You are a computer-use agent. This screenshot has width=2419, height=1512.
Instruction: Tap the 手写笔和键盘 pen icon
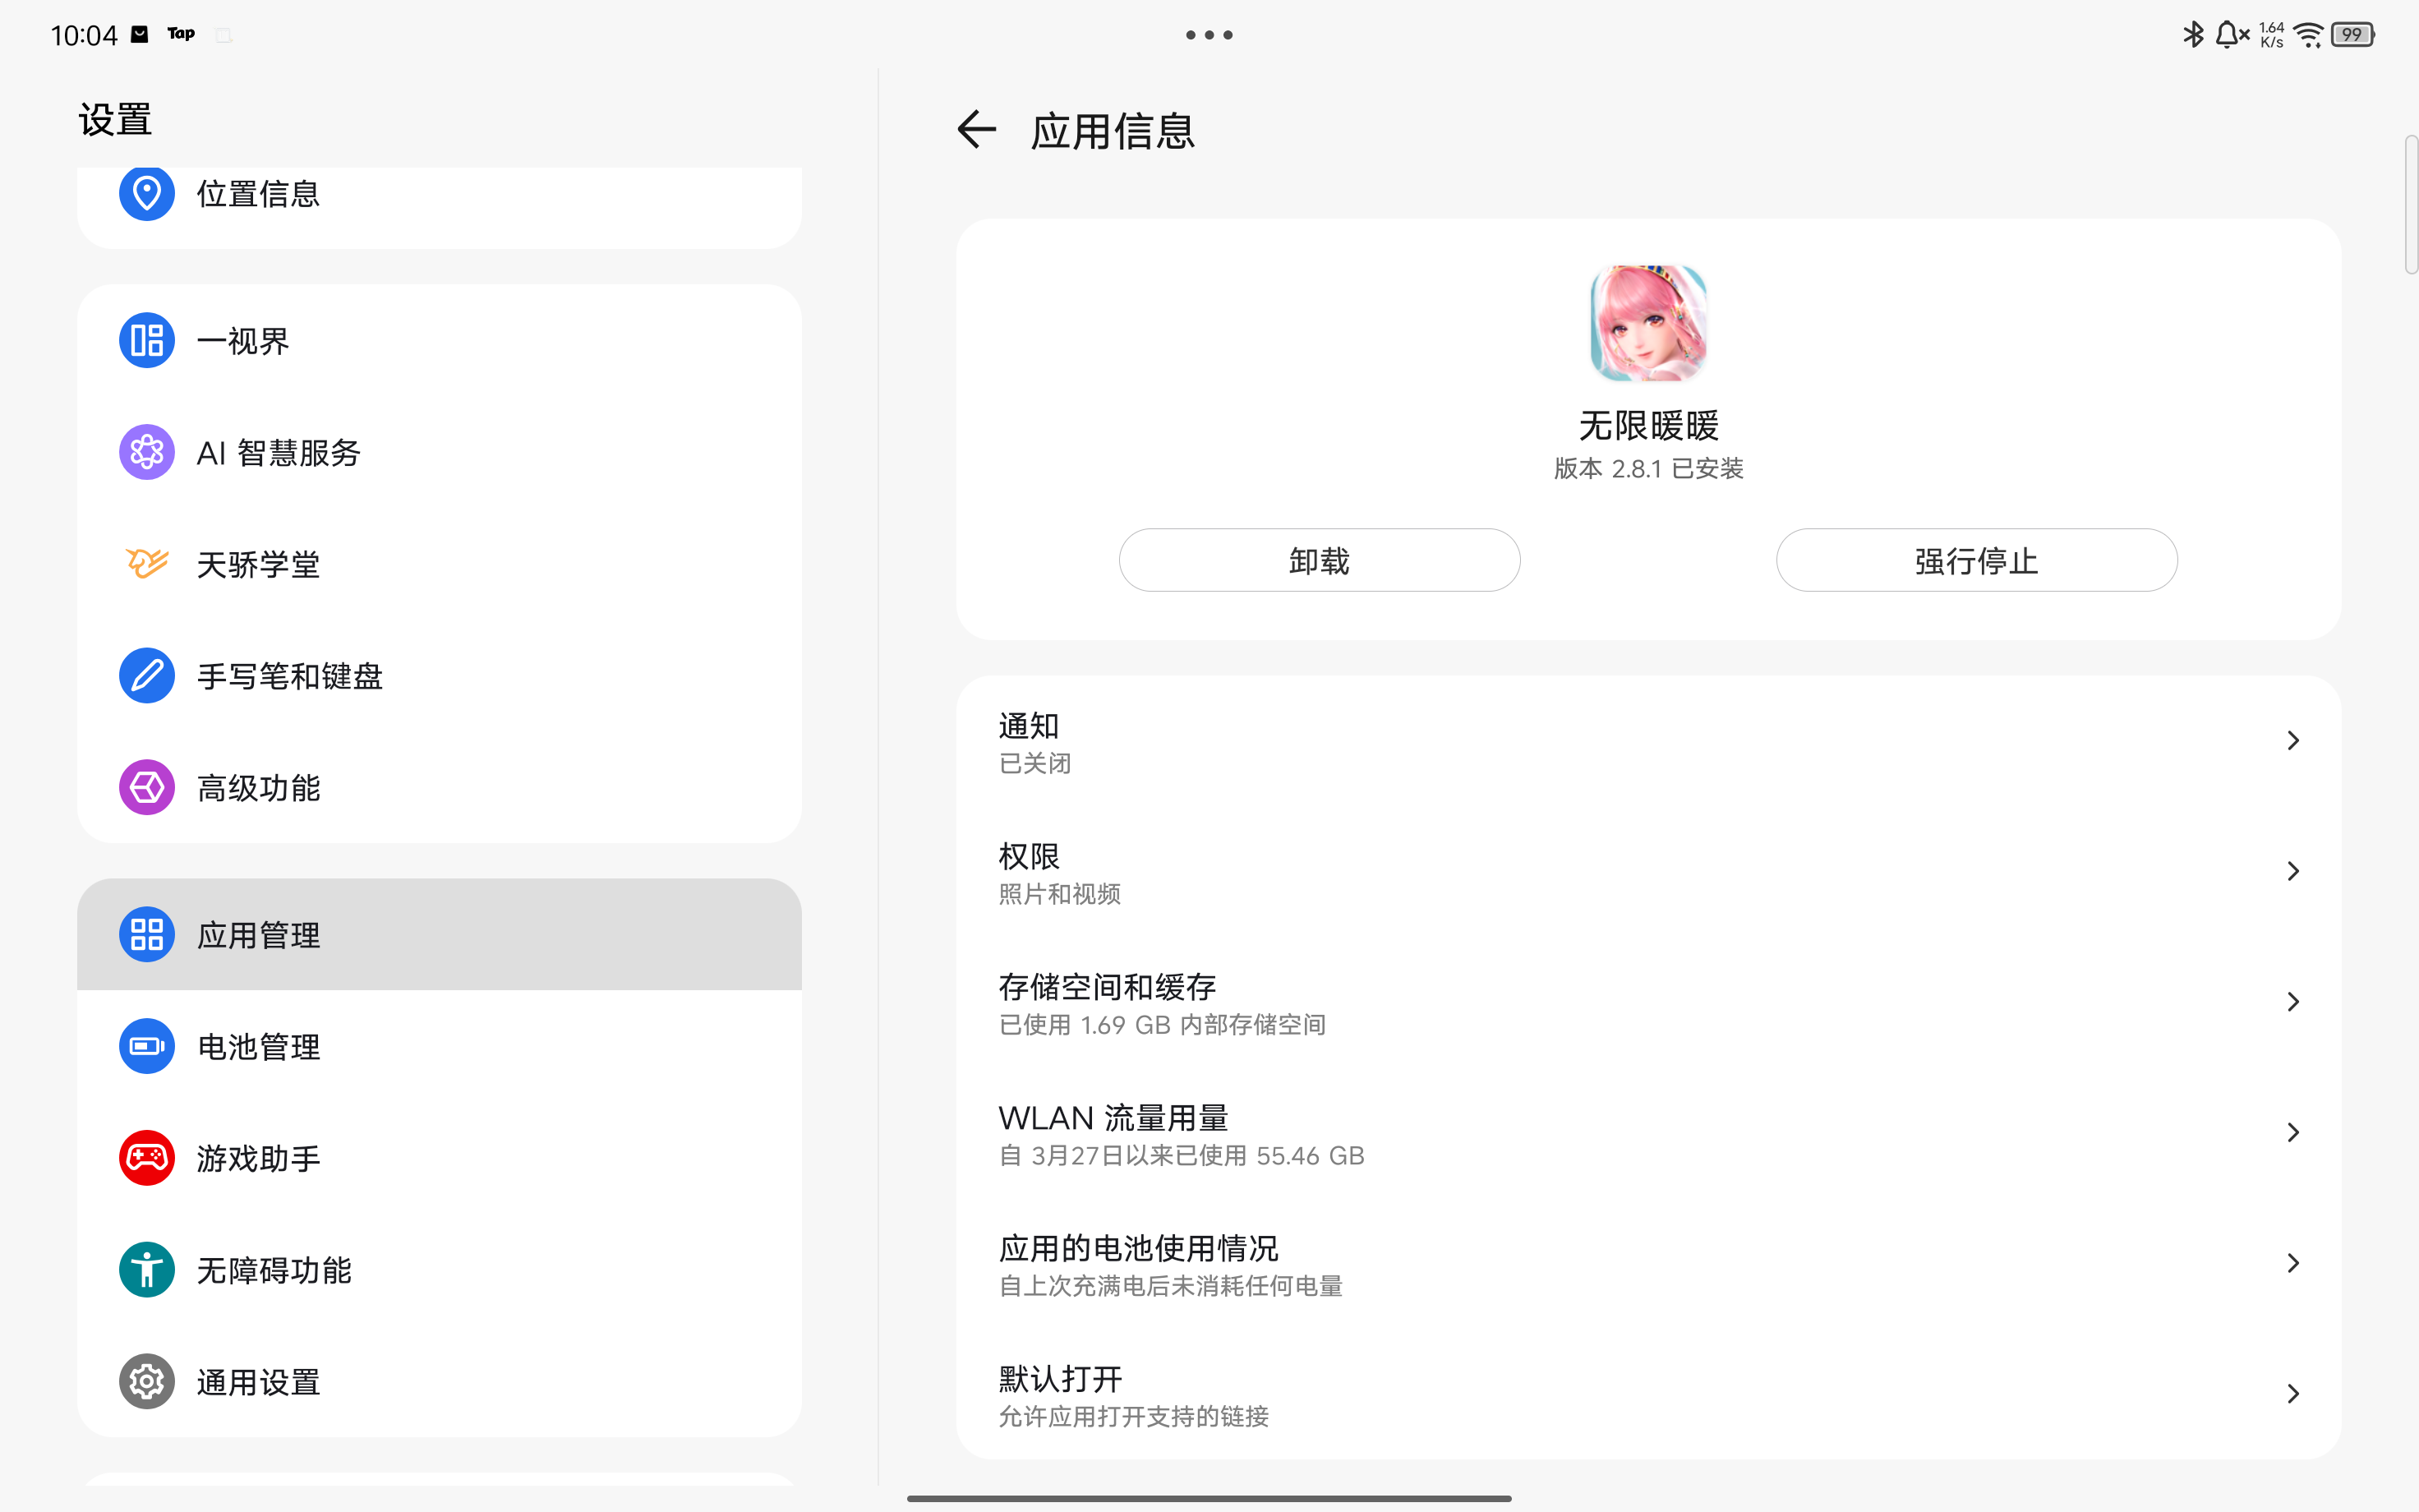pos(147,676)
